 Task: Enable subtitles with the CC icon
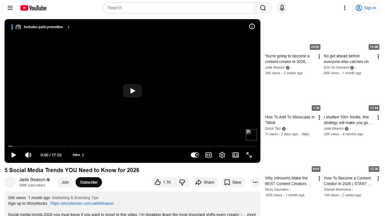tap(209, 155)
